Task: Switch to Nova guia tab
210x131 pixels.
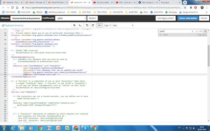Action: [x=171, y=2]
